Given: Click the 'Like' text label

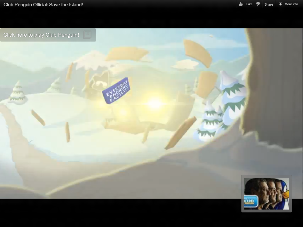Looking at the screenshot, I should [249, 4].
